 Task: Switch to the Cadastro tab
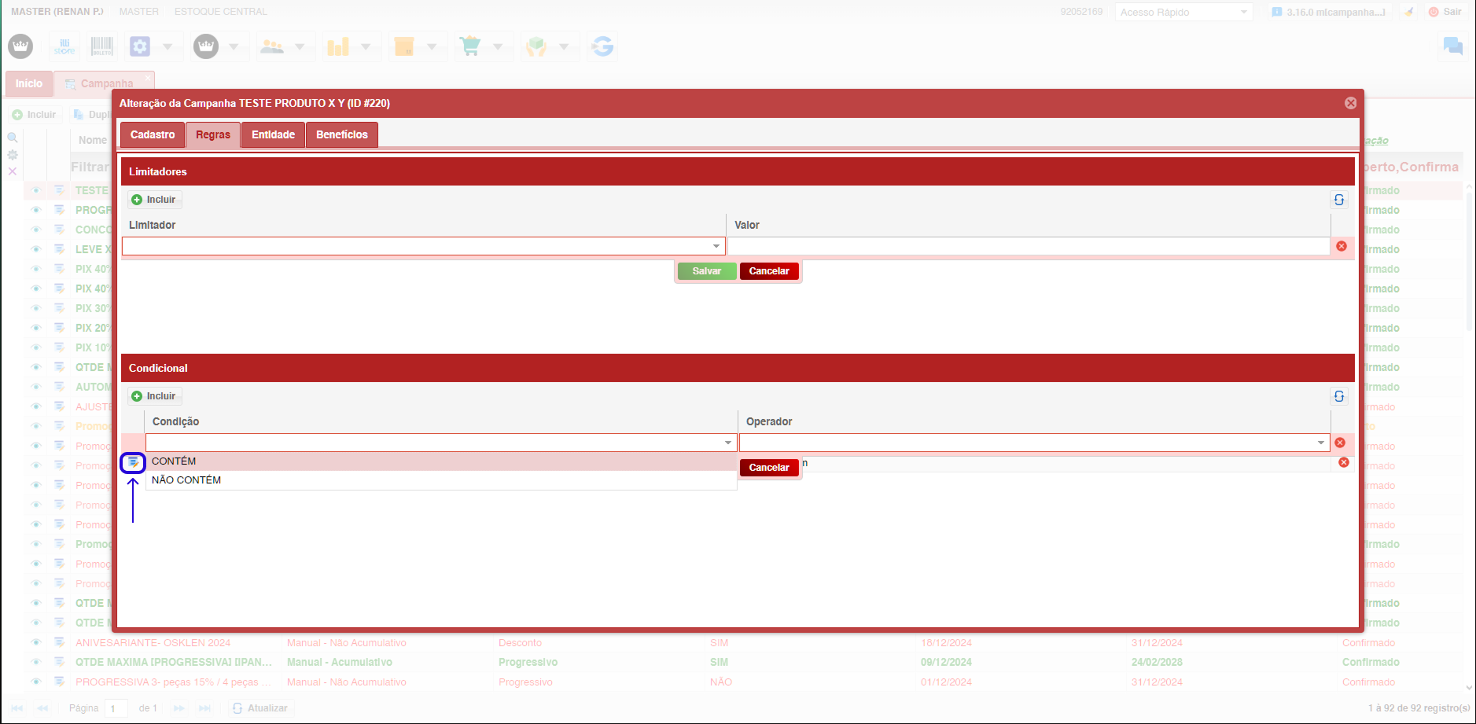153,134
